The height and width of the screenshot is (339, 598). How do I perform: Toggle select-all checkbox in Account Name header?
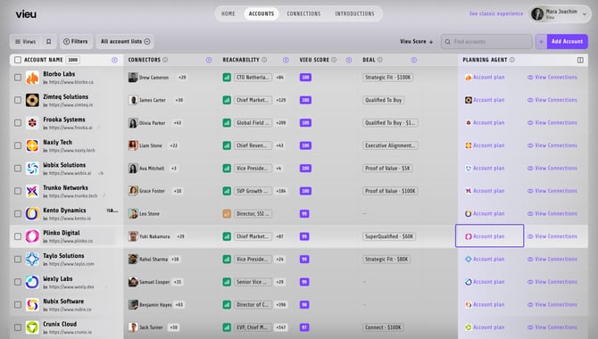click(18, 60)
